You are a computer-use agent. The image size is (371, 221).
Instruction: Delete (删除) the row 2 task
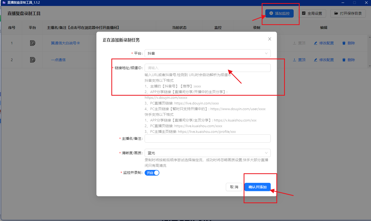point(349,60)
